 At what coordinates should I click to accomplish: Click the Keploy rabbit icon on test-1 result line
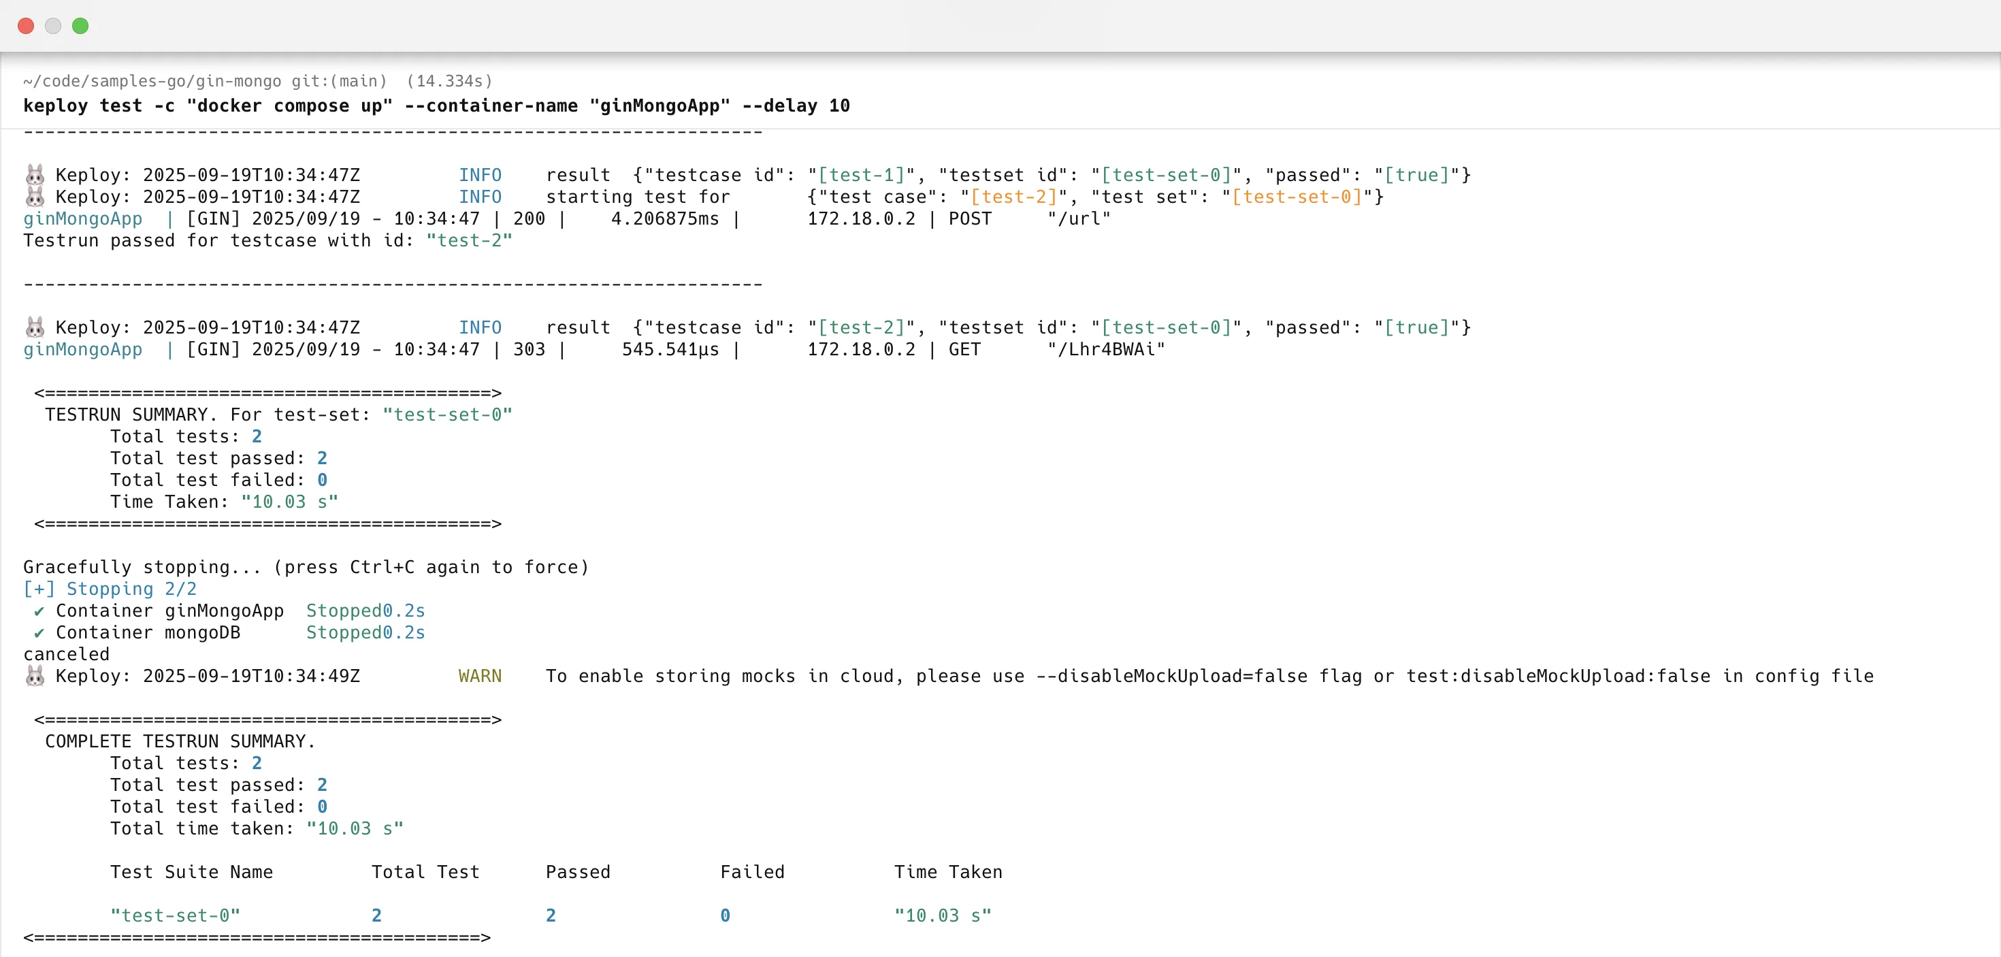tap(35, 174)
